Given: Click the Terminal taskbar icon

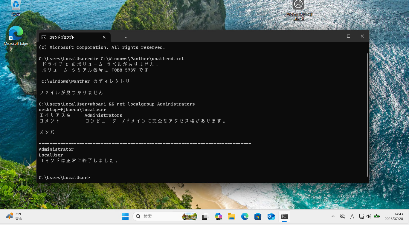Looking at the screenshot, I should pyautogui.click(x=284, y=217).
